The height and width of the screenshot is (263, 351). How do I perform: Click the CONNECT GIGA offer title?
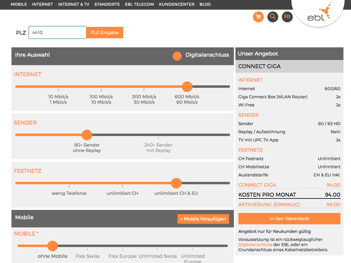click(259, 66)
